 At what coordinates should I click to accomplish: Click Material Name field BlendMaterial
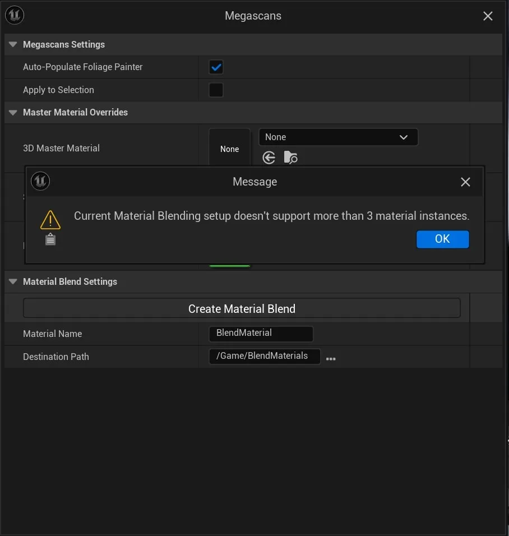tap(261, 333)
